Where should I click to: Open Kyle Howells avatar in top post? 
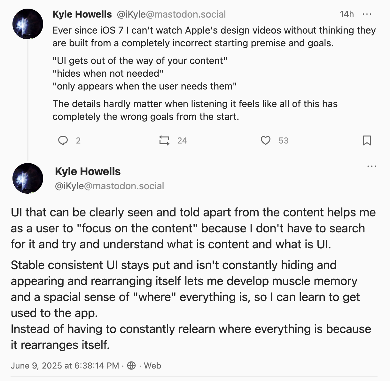[28, 24]
